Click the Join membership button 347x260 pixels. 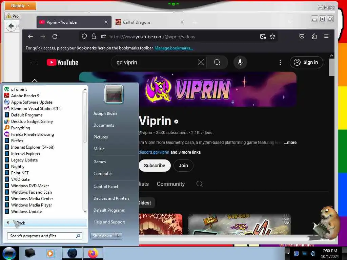pyautogui.click(x=183, y=165)
